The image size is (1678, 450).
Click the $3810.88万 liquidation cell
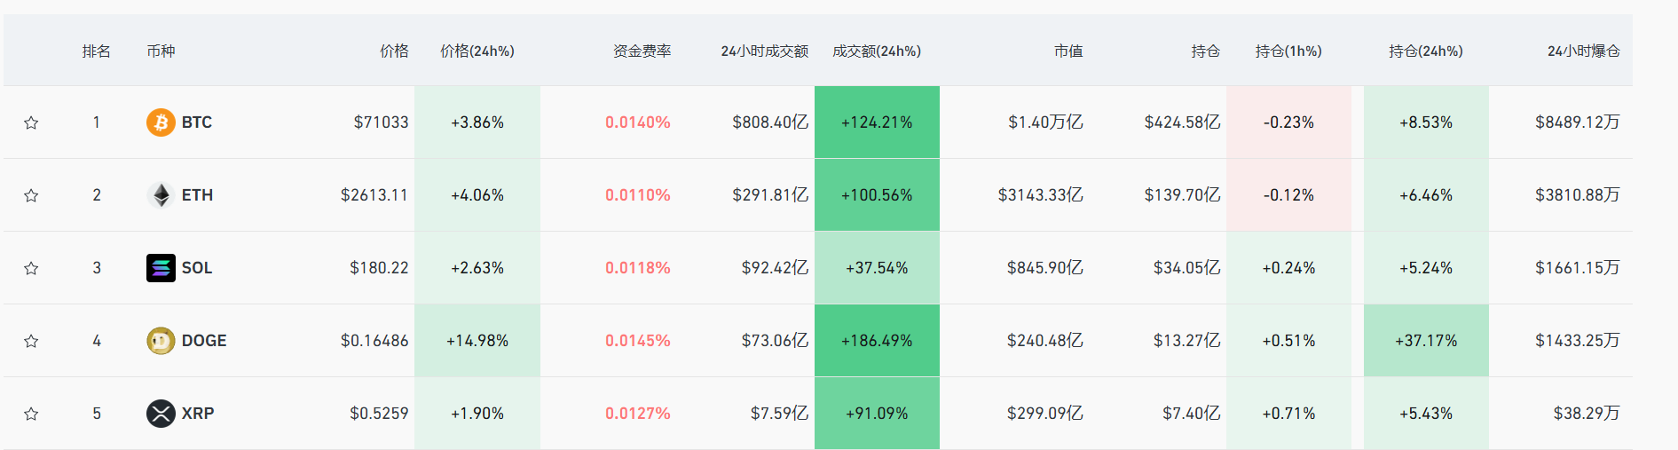1578,195
